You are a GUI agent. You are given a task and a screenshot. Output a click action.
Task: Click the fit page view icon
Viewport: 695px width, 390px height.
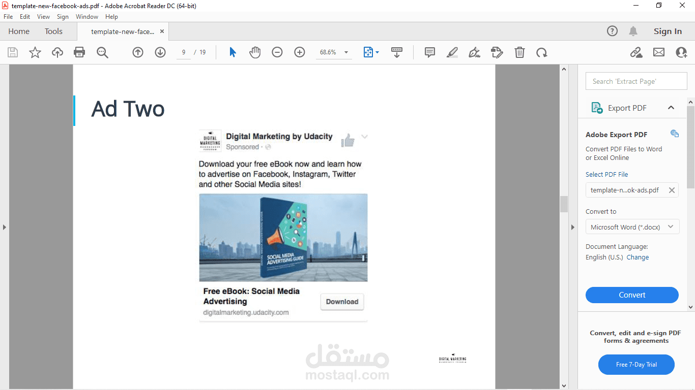(x=368, y=52)
